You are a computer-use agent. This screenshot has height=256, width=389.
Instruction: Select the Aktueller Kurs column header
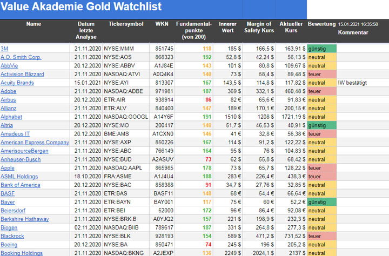pos(291,28)
